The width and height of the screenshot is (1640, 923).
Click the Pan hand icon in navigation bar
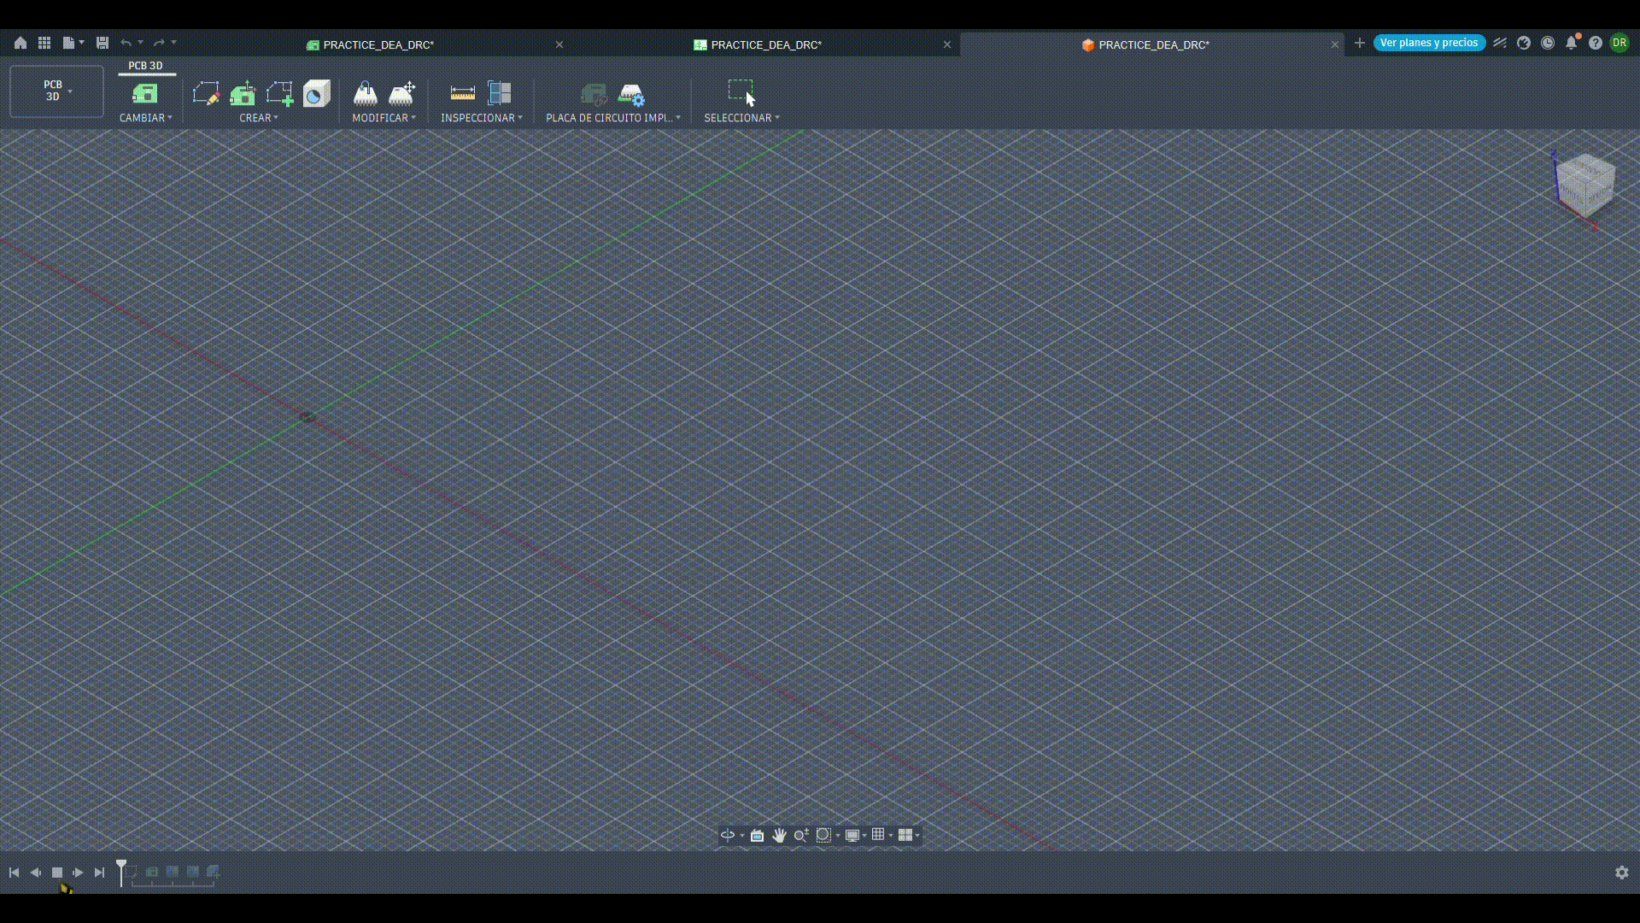coord(779,835)
